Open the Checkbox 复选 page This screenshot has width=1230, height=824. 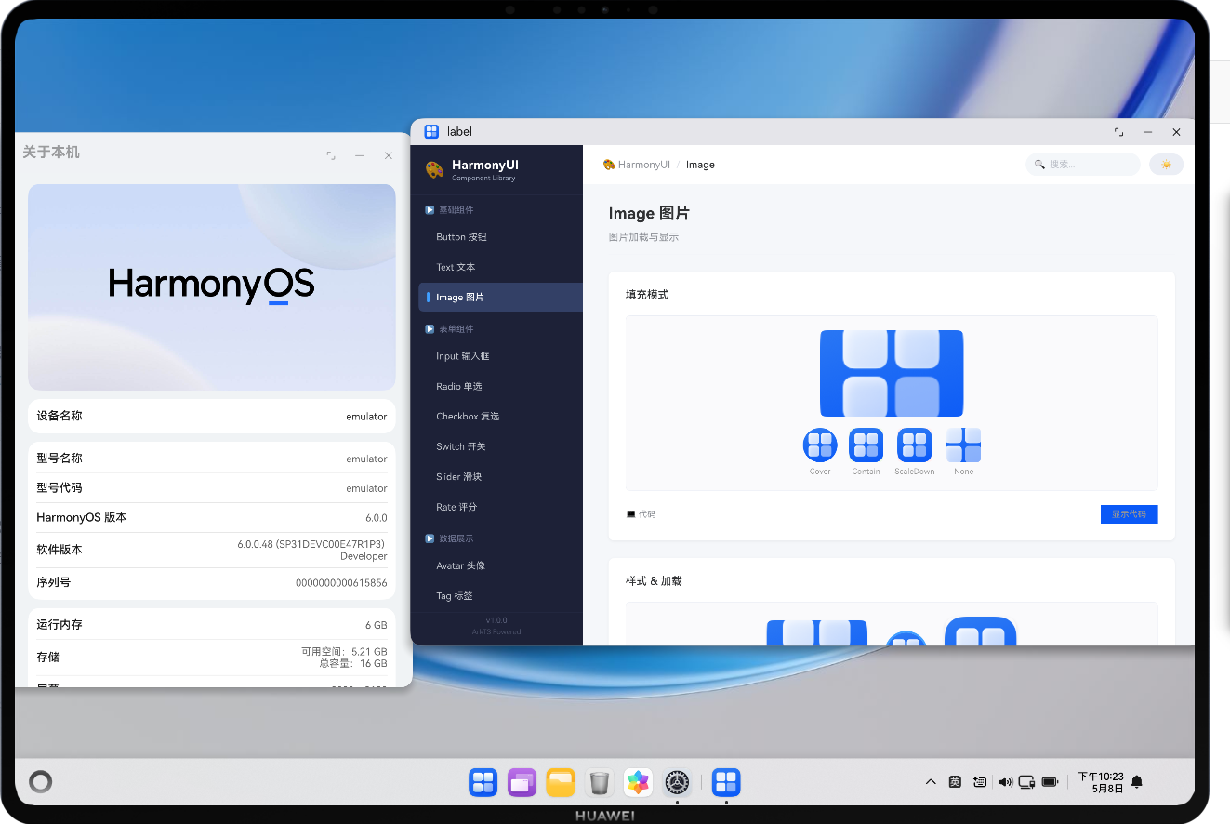click(500, 417)
